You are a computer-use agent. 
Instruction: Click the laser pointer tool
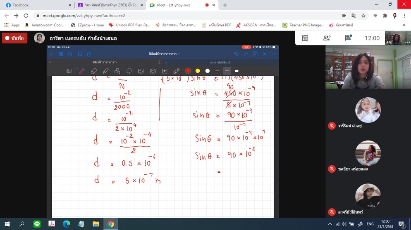pos(177,71)
